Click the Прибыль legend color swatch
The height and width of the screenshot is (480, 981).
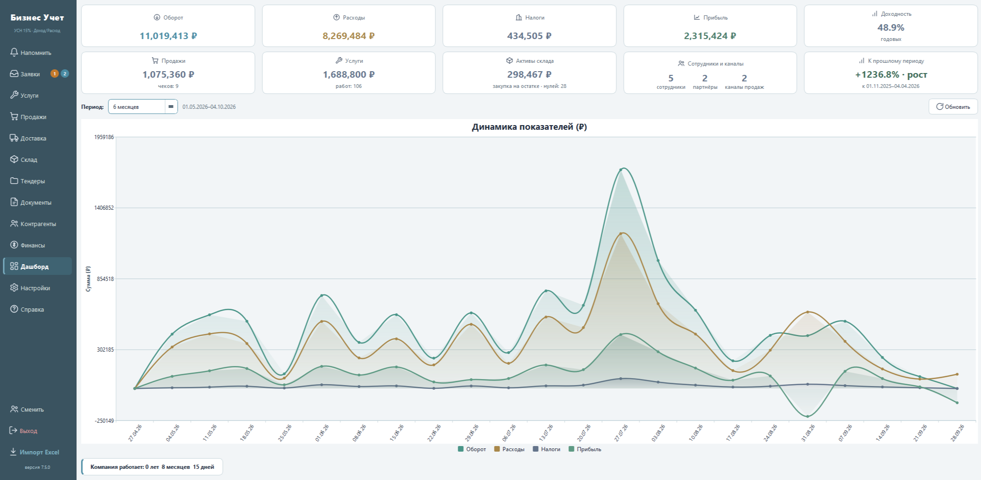point(572,449)
